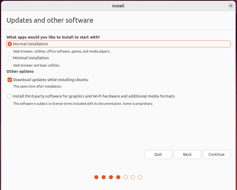This screenshot has width=237, height=190.
Task: Click 'This software is subject to license terms' text
Action: [x=83, y=103]
